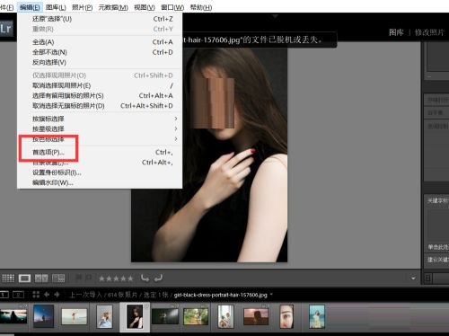Open 编辑(E) menu
This screenshot has height=336, width=449.
tap(30, 7)
